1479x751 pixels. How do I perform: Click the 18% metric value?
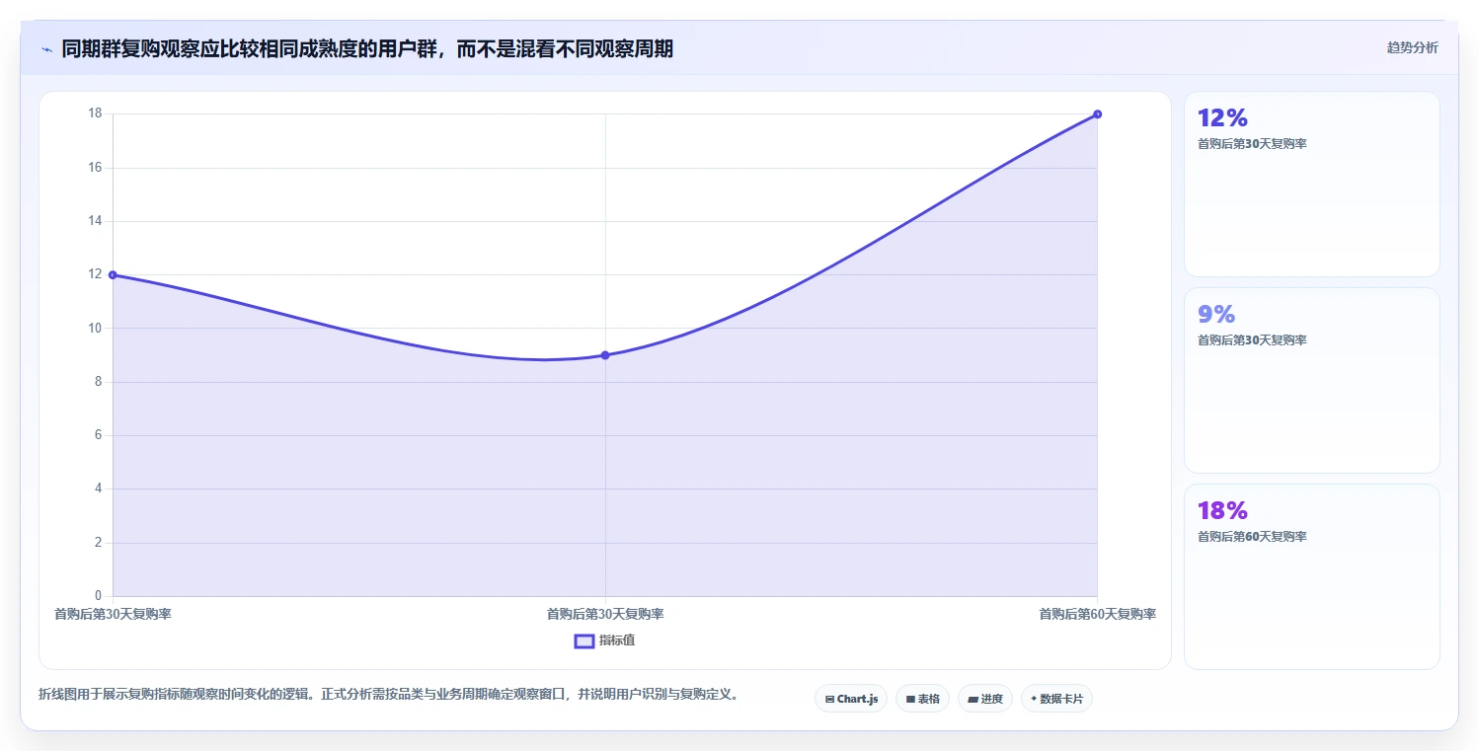click(1222, 511)
